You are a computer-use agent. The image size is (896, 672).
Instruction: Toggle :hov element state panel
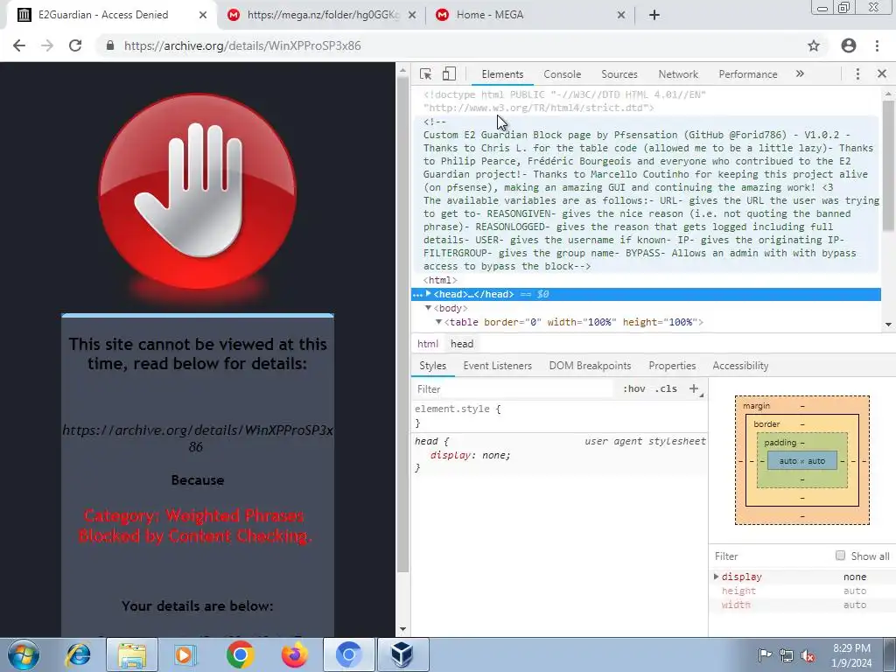tap(634, 388)
